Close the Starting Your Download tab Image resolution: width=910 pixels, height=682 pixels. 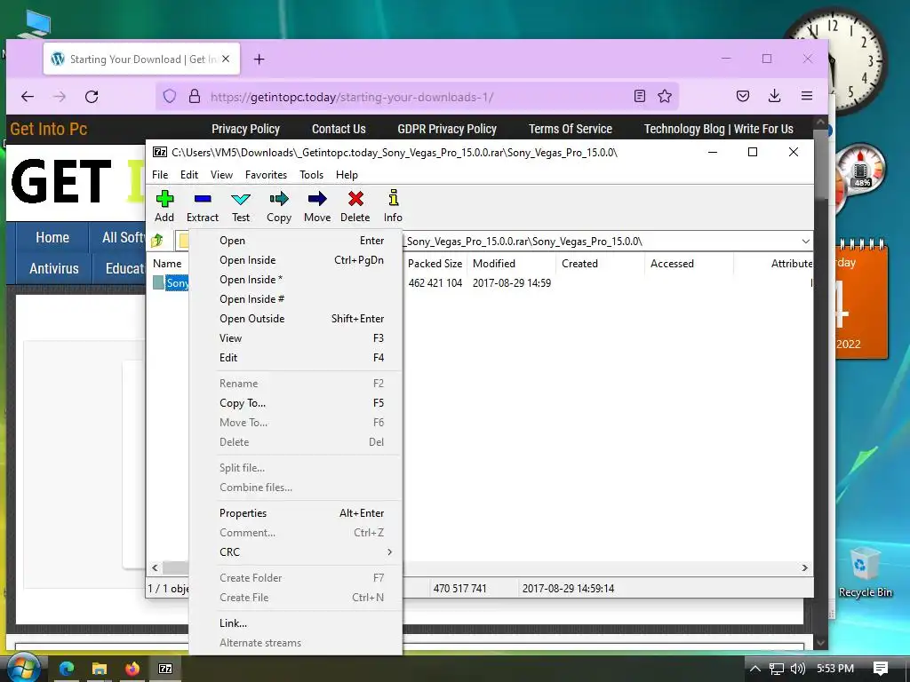click(226, 59)
